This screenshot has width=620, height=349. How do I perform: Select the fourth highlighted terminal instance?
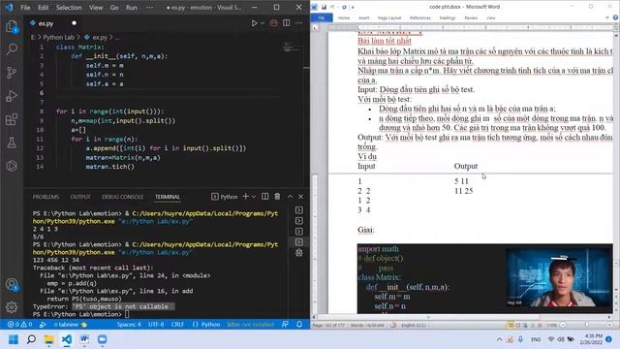pos(299,242)
